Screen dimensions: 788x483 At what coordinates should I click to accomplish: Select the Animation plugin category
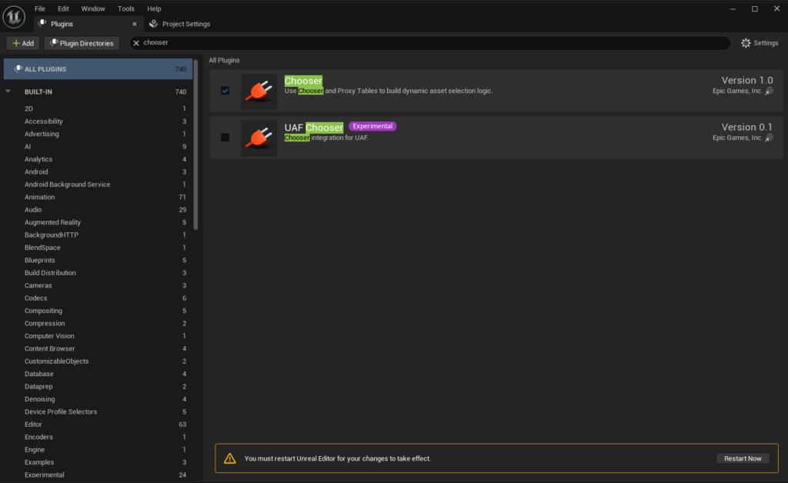(x=39, y=197)
